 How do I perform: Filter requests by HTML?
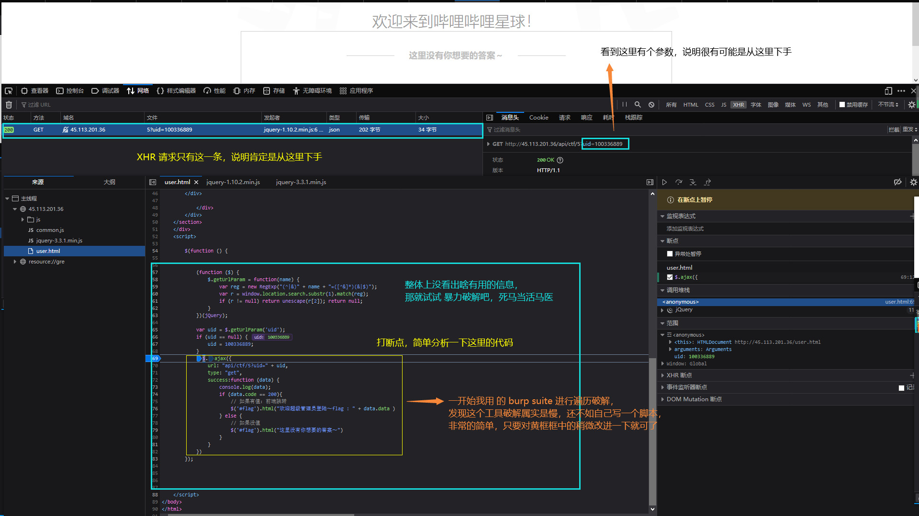(691, 105)
